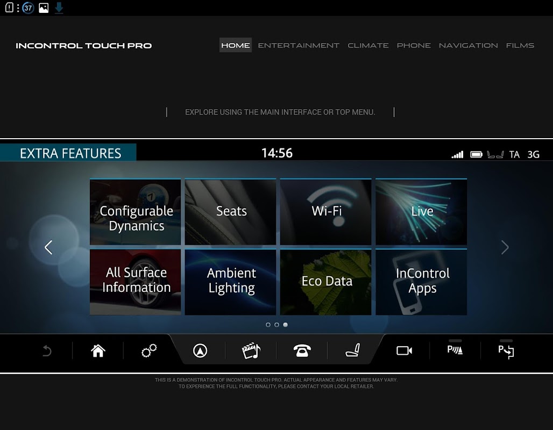Tap the TA traffic announcement indicator
This screenshot has width=553, height=430.
pyautogui.click(x=514, y=154)
